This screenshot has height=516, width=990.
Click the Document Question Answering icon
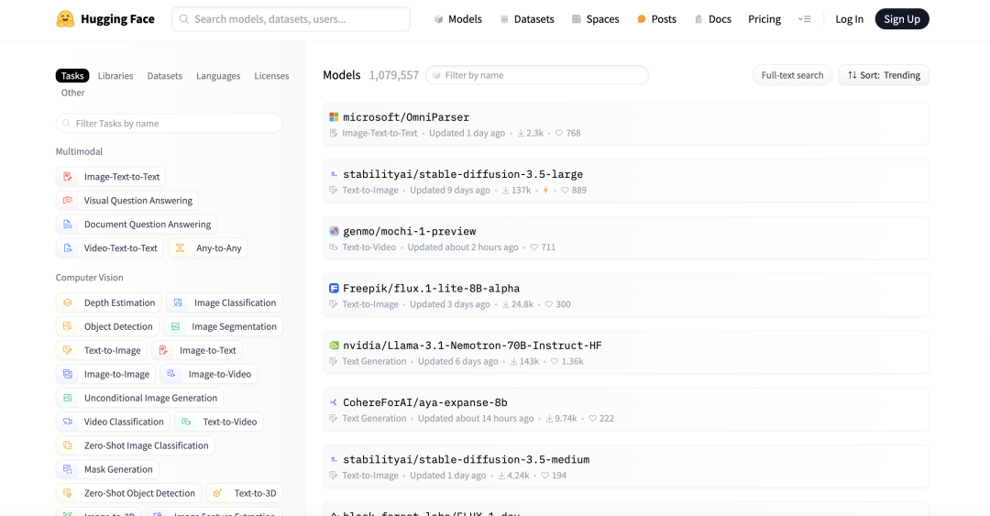pos(68,225)
